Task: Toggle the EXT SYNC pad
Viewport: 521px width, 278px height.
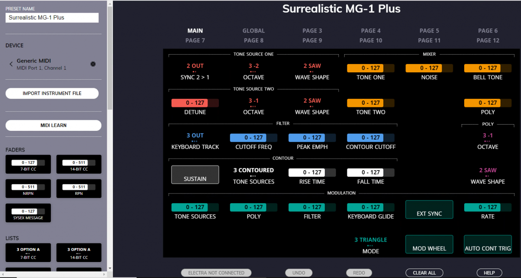Action: (x=429, y=209)
